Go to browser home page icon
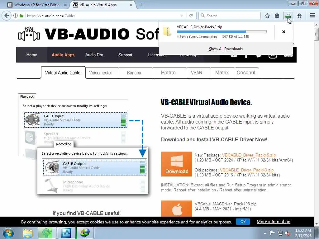 299,16
